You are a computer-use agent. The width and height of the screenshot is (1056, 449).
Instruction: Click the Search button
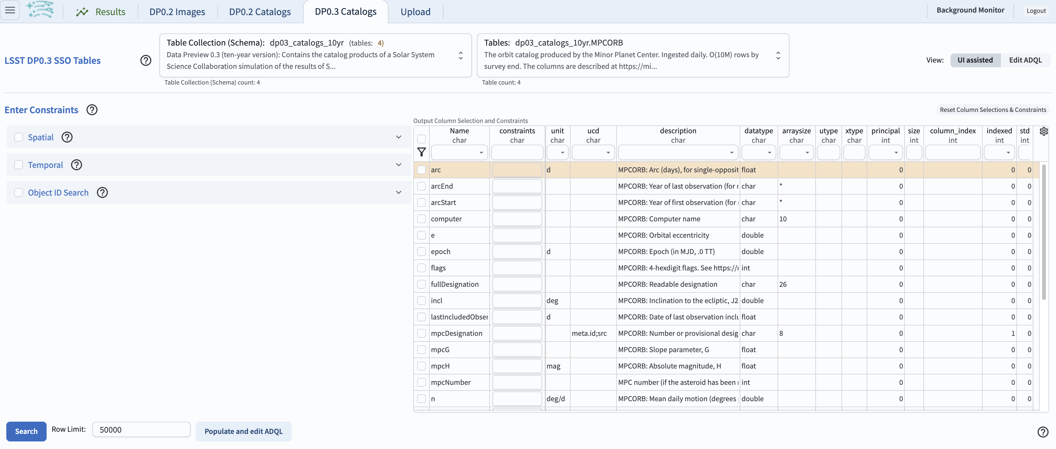pos(26,431)
